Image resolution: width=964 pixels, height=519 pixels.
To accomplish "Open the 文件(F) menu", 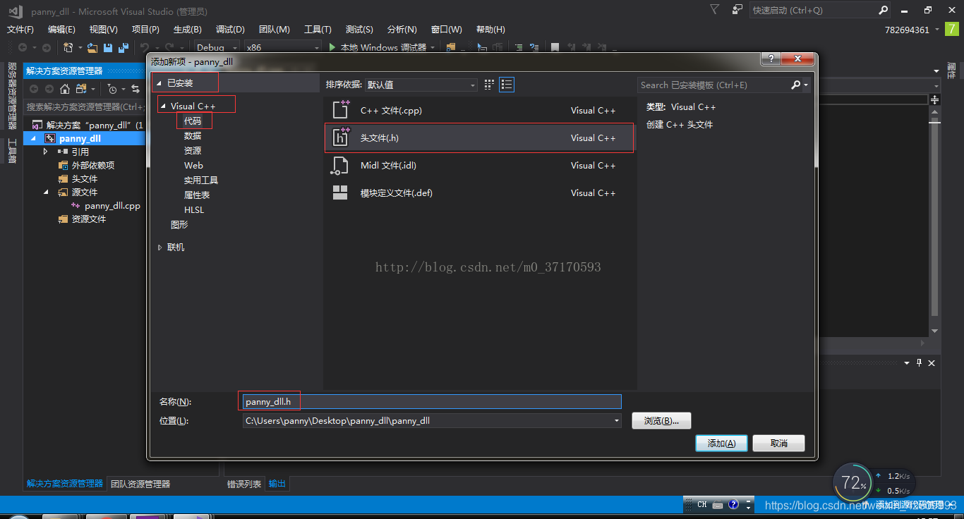I will [x=20, y=29].
